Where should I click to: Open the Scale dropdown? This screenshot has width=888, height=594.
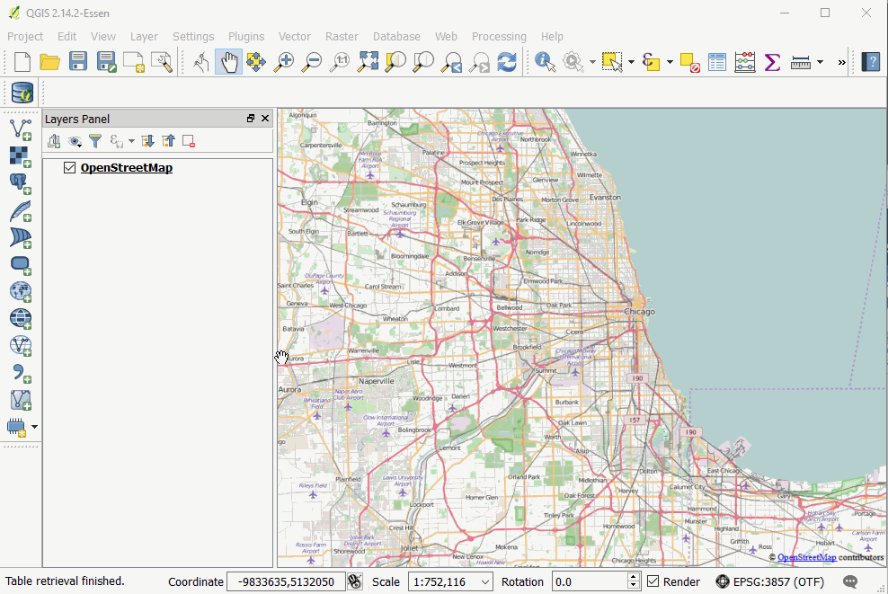(485, 582)
